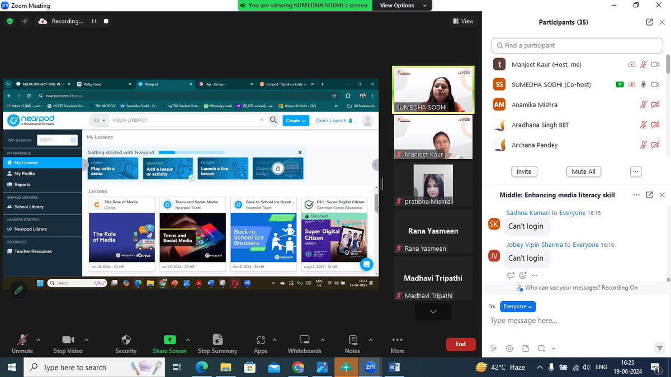Click Sadhna Kumari's name in chat
Image resolution: width=671 pixels, height=377 pixels.
(x=528, y=213)
